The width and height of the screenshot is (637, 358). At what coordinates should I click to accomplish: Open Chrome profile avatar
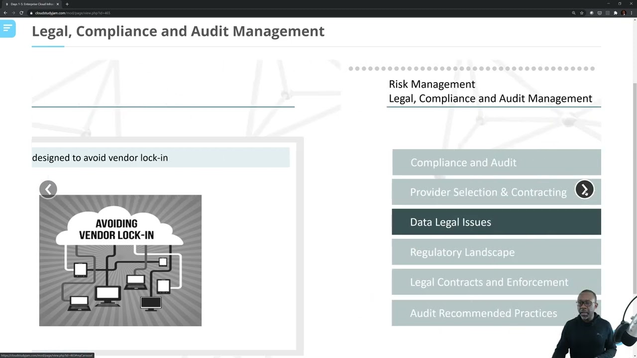click(624, 13)
